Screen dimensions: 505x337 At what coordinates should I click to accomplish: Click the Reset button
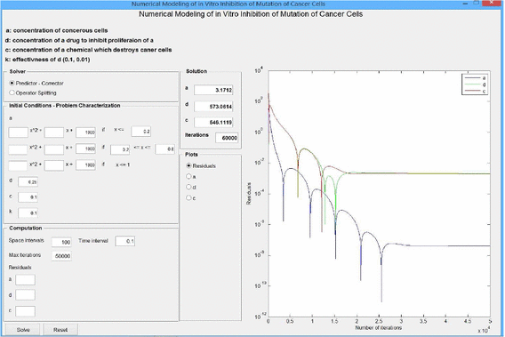[x=60, y=330]
